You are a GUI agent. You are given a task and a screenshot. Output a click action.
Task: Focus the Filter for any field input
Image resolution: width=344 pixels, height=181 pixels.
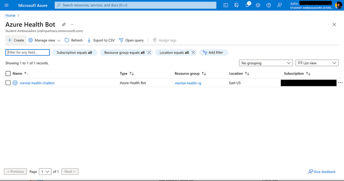[x=28, y=52]
